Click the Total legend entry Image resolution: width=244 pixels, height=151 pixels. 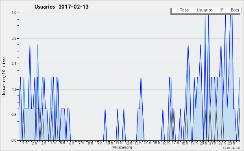(181, 10)
